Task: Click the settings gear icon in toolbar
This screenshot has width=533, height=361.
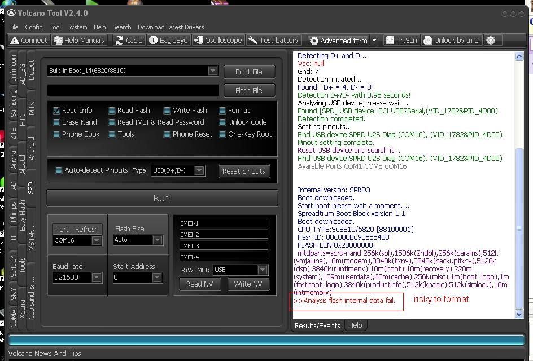Action: click(491, 41)
